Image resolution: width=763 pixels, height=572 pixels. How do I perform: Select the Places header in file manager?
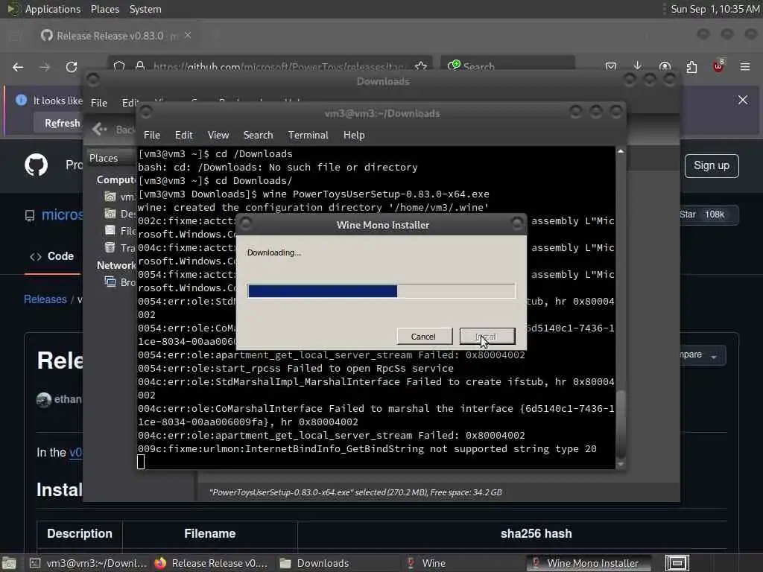point(104,158)
